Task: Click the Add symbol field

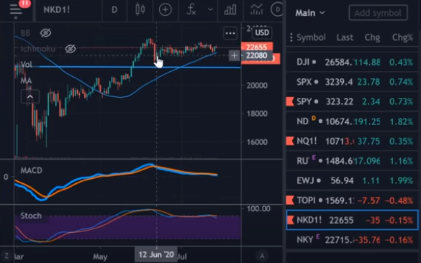Action: click(x=378, y=13)
